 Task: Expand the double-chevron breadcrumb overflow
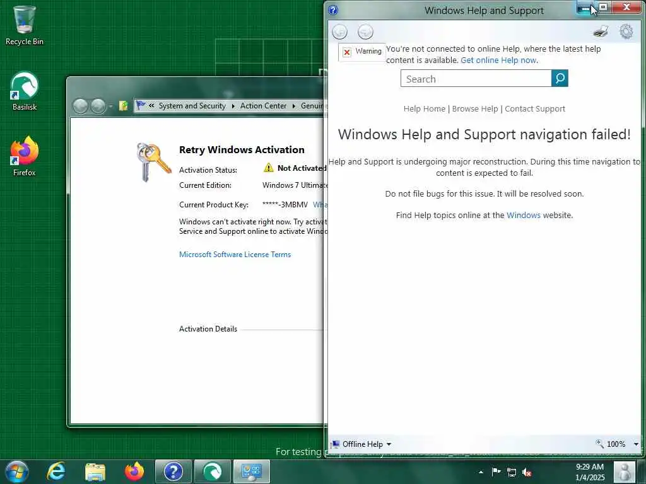[x=151, y=105]
